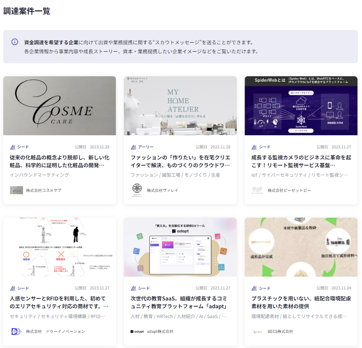Open the MY HOME ATELIER thumbnail image
This screenshot has height=348, width=362.
[x=180, y=106]
